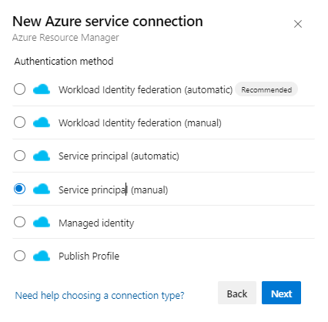Open Need help choosing a connection type link
The image size is (328, 322).
pyautogui.click(x=99, y=296)
